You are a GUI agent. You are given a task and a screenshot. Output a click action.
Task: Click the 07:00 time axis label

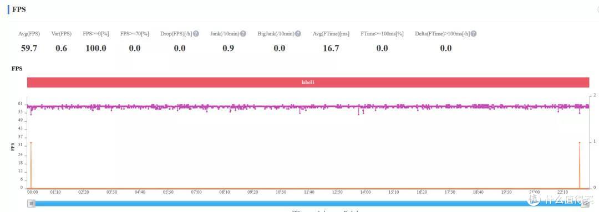click(196, 192)
